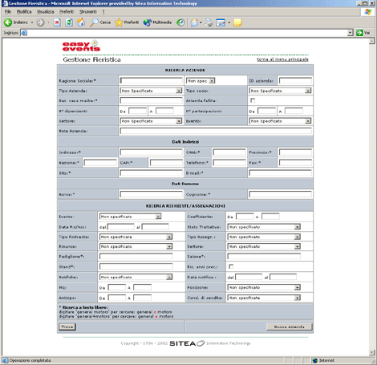Click the browser address bar field
Screen dimensions: 377x365
click(187, 33)
